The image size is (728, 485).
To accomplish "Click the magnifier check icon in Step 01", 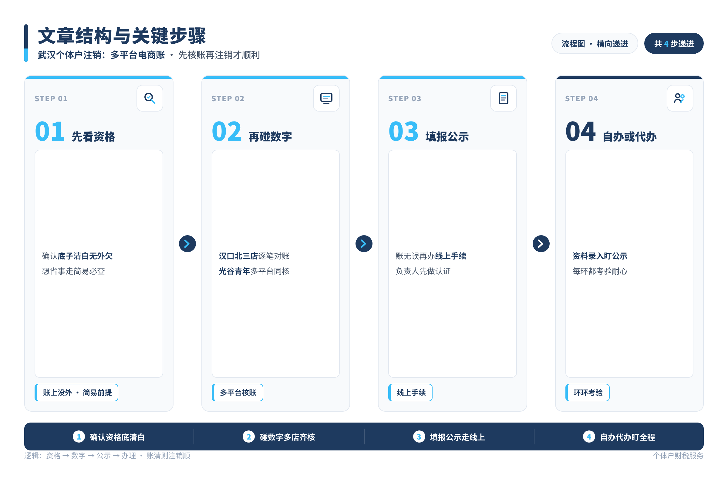I will [150, 98].
